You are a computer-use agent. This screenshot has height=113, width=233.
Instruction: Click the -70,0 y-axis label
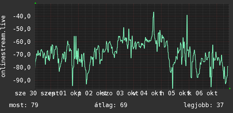[22, 55]
